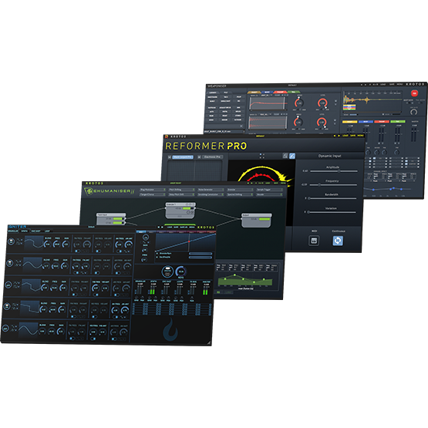The width and height of the screenshot is (428, 428).
Task: Click the Master volume knob under FIRE in Weaponiser
Action: coord(413,112)
